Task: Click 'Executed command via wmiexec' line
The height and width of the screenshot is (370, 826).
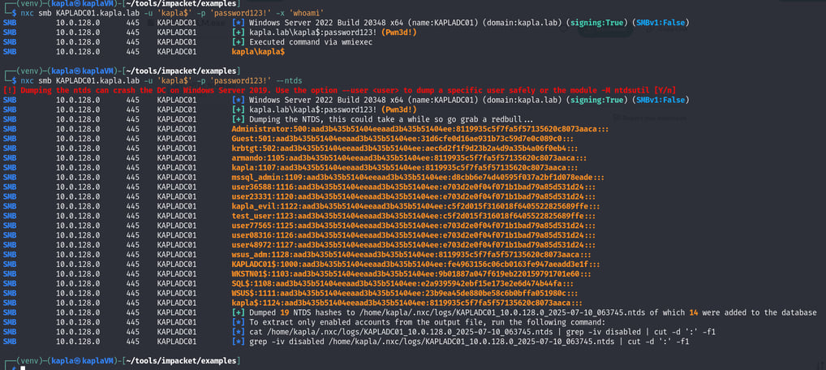Action: click(302, 42)
